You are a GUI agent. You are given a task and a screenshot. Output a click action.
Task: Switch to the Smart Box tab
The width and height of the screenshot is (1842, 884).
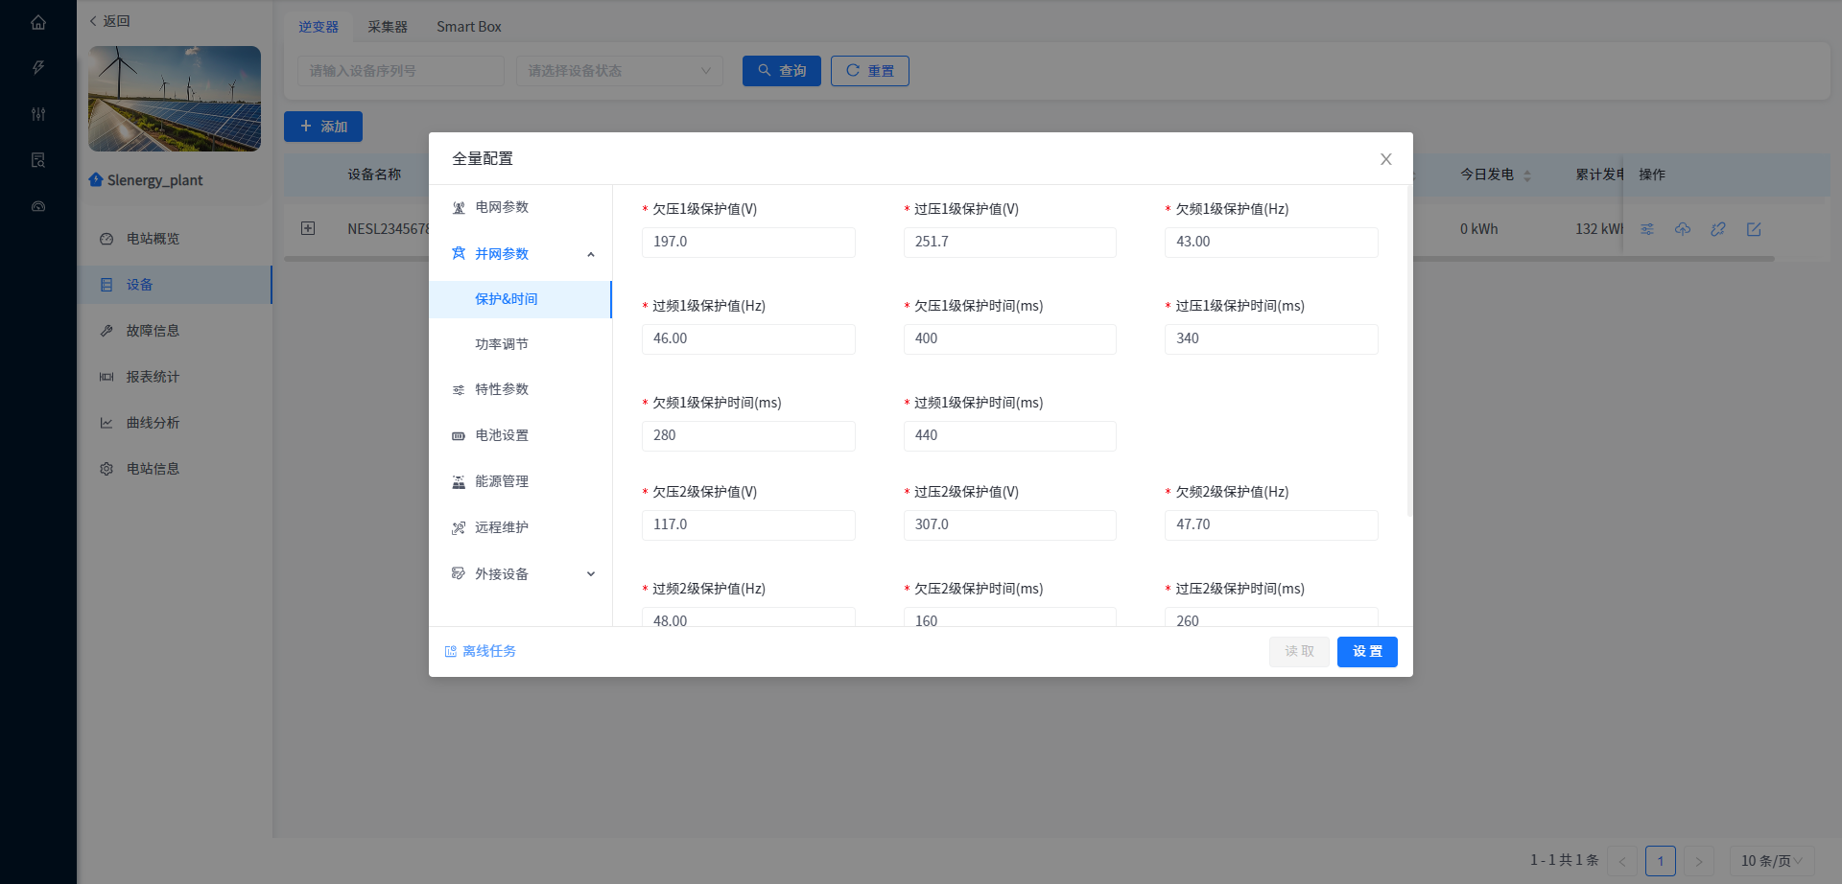point(468,27)
